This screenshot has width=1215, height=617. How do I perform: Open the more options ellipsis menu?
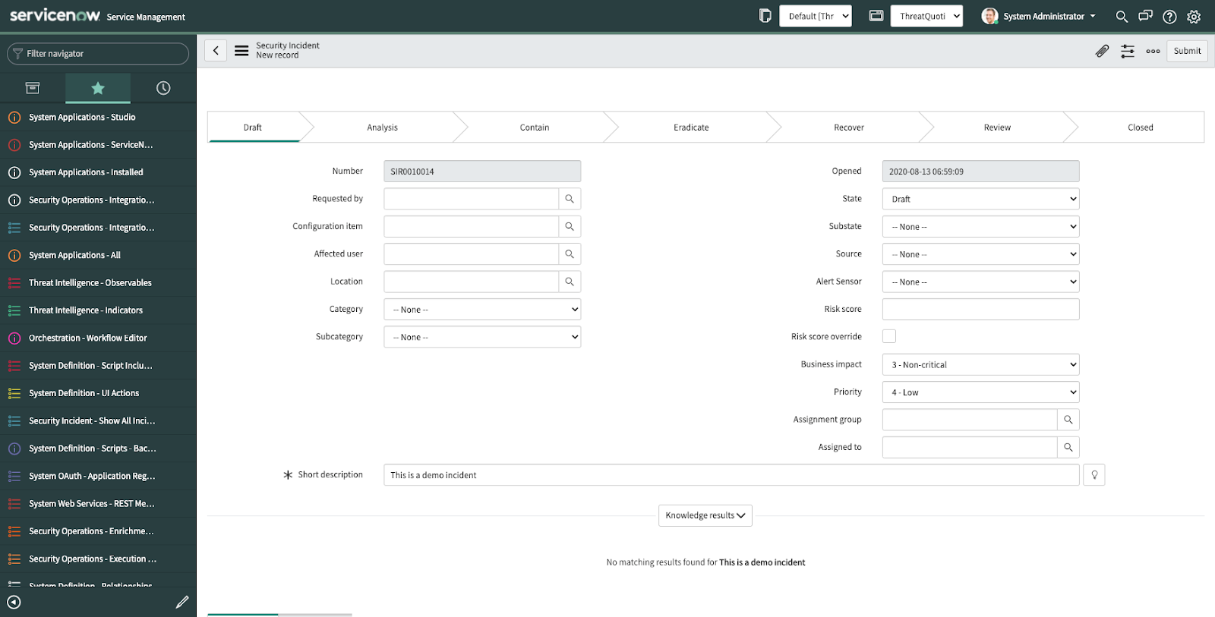pyautogui.click(x=1153, y=51)
